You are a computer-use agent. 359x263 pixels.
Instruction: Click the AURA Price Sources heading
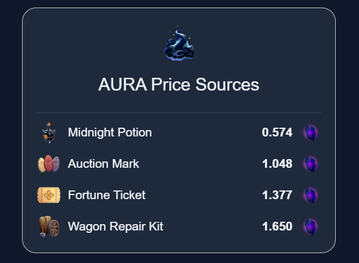tap(179, 85)
